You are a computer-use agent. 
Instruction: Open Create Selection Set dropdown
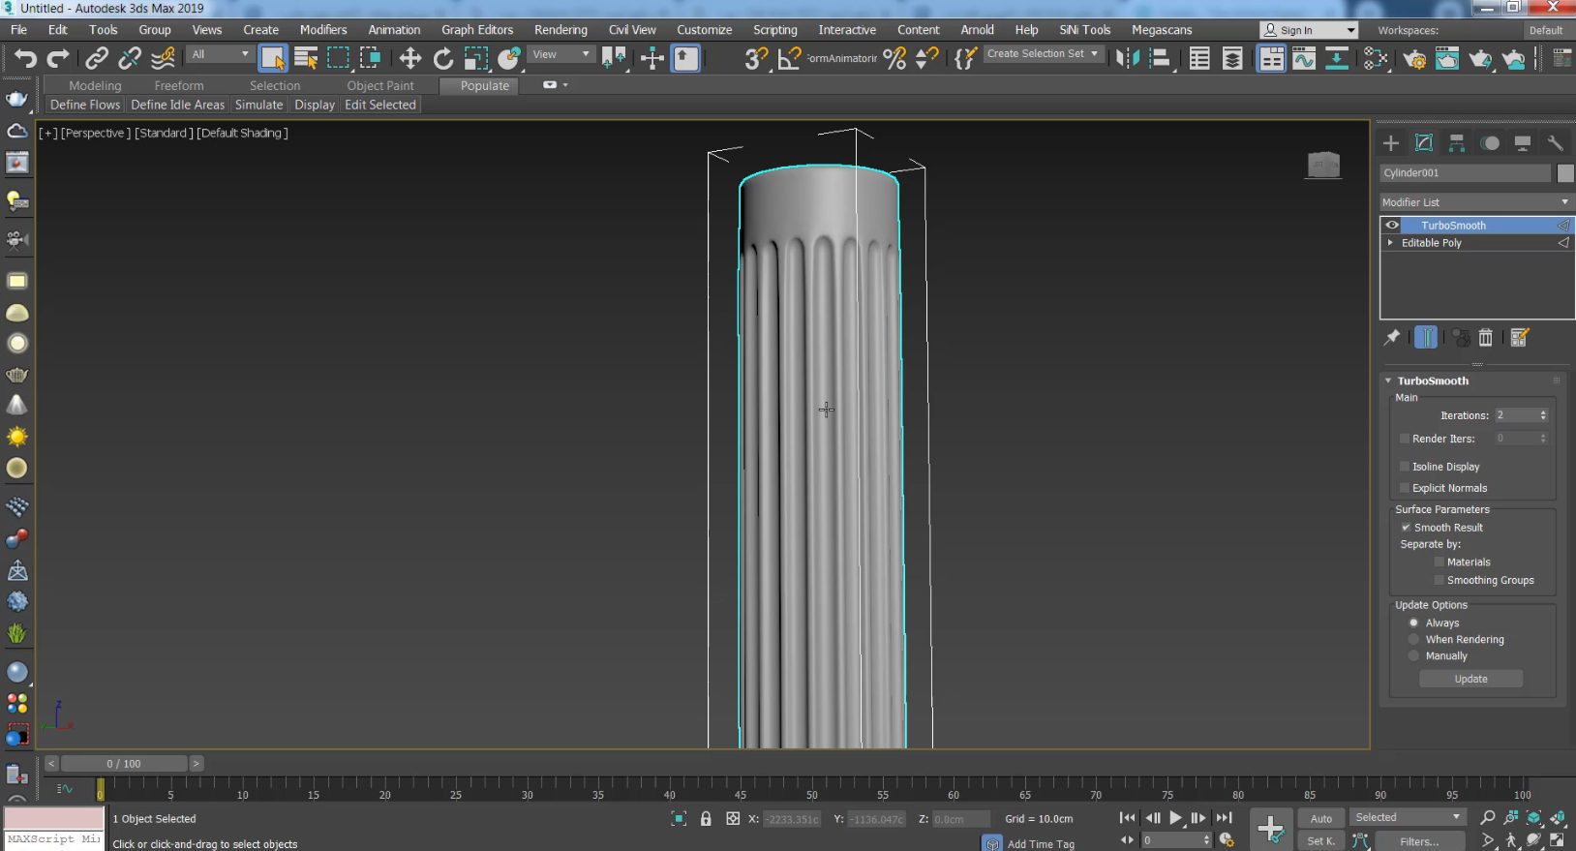[x=1043, y=53]
